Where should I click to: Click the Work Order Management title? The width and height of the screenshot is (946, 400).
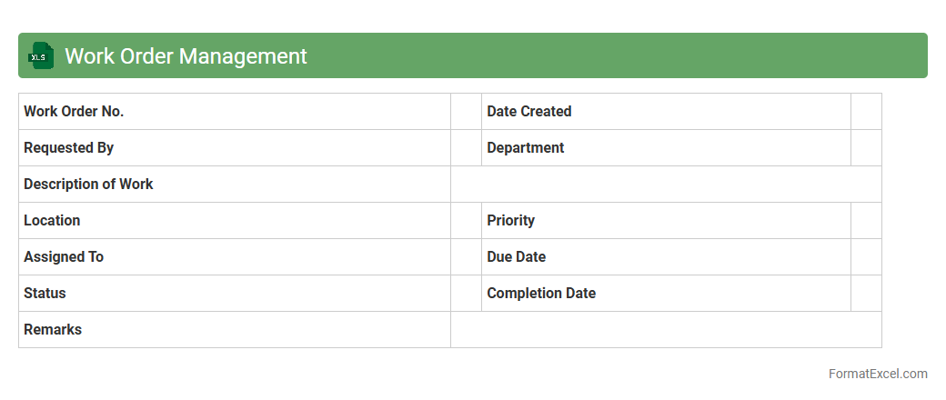(x=186, y=56)
